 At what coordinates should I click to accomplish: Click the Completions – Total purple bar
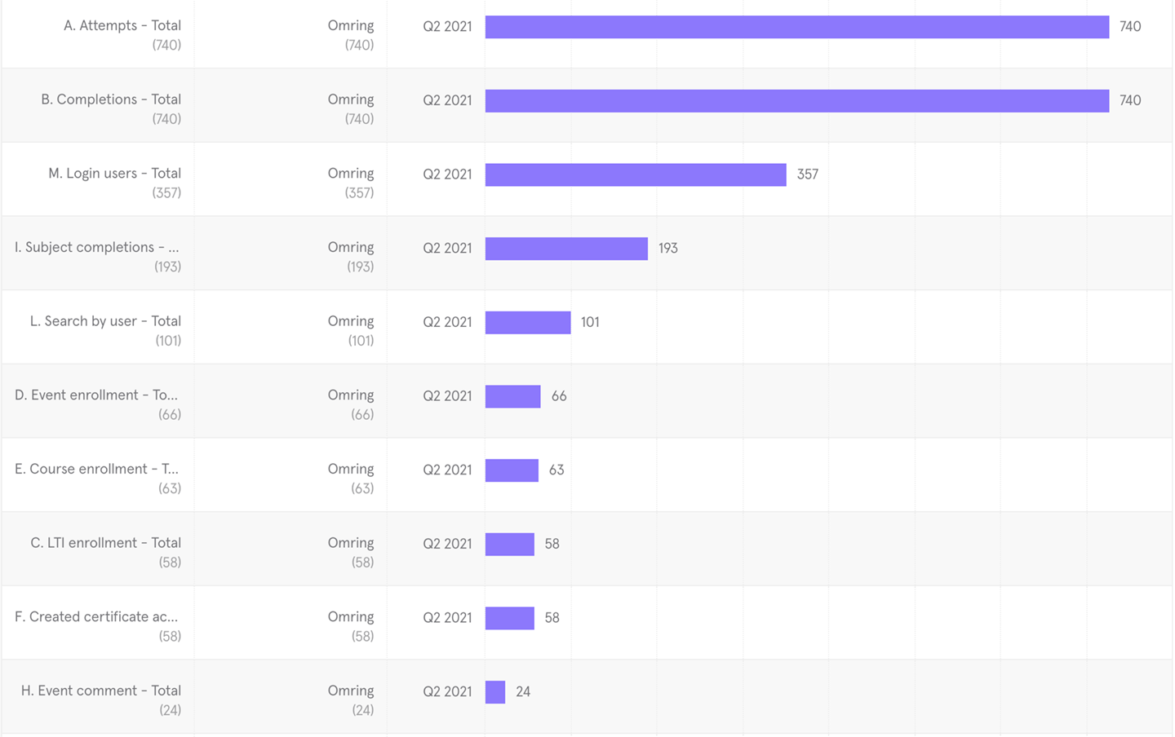coord(796,101)
